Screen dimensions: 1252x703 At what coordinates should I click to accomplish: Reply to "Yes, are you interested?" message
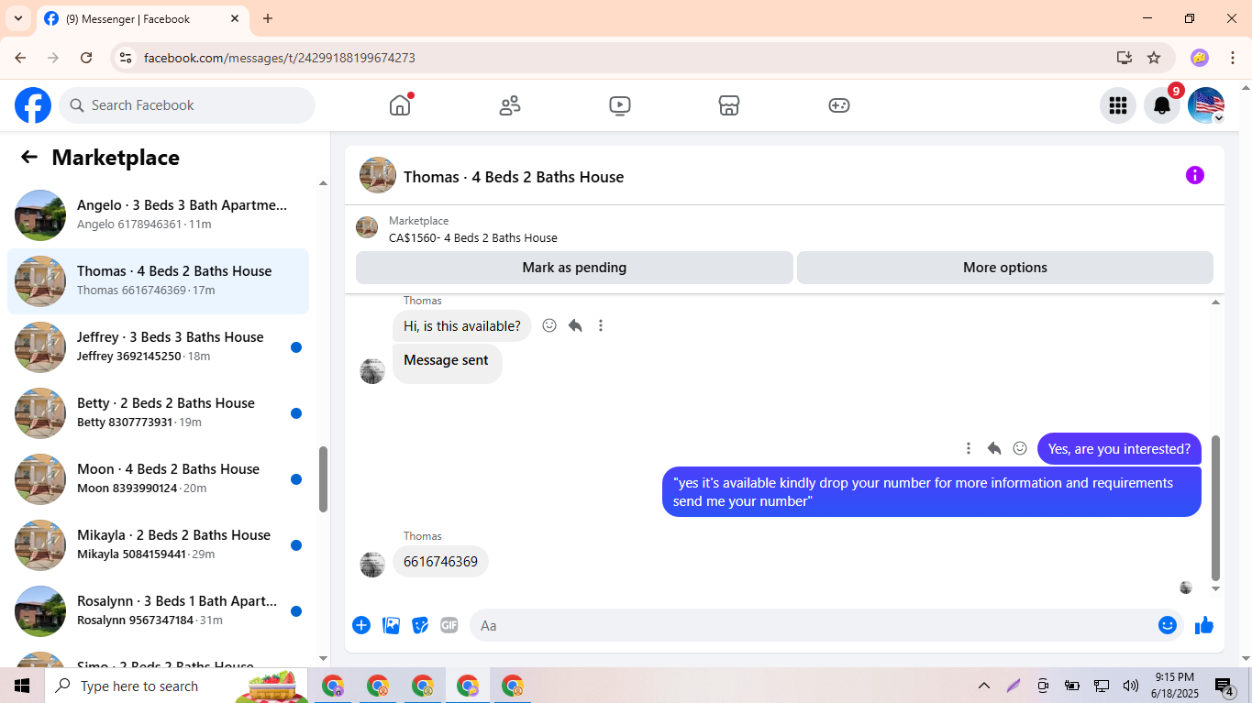[994, 448]
